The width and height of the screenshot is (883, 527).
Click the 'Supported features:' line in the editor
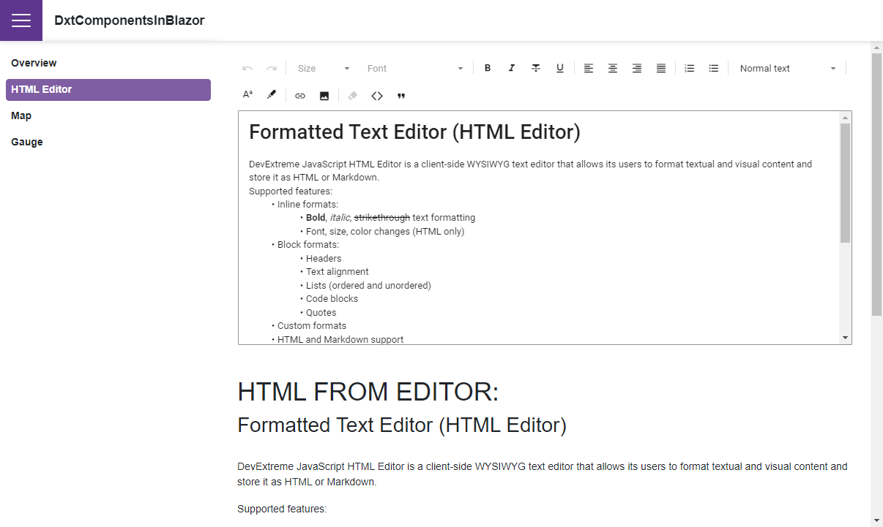[291, 191]
